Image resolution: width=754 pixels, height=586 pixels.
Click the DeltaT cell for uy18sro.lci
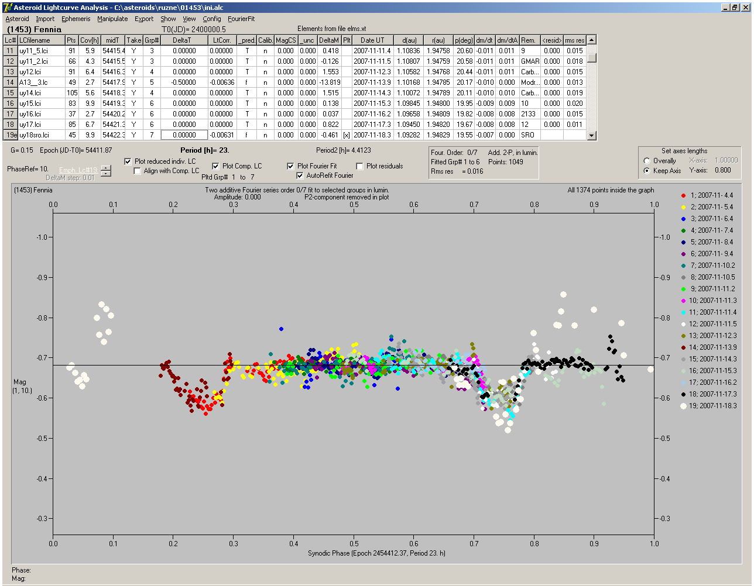184,135
